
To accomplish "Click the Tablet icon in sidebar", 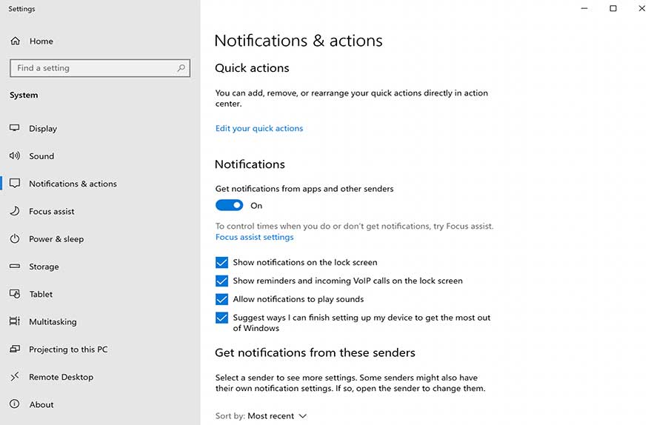I will click(x=15, y=294).
